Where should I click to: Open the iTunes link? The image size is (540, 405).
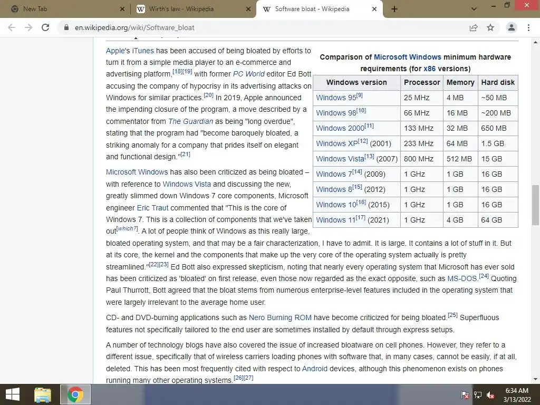tap(143, 51)
